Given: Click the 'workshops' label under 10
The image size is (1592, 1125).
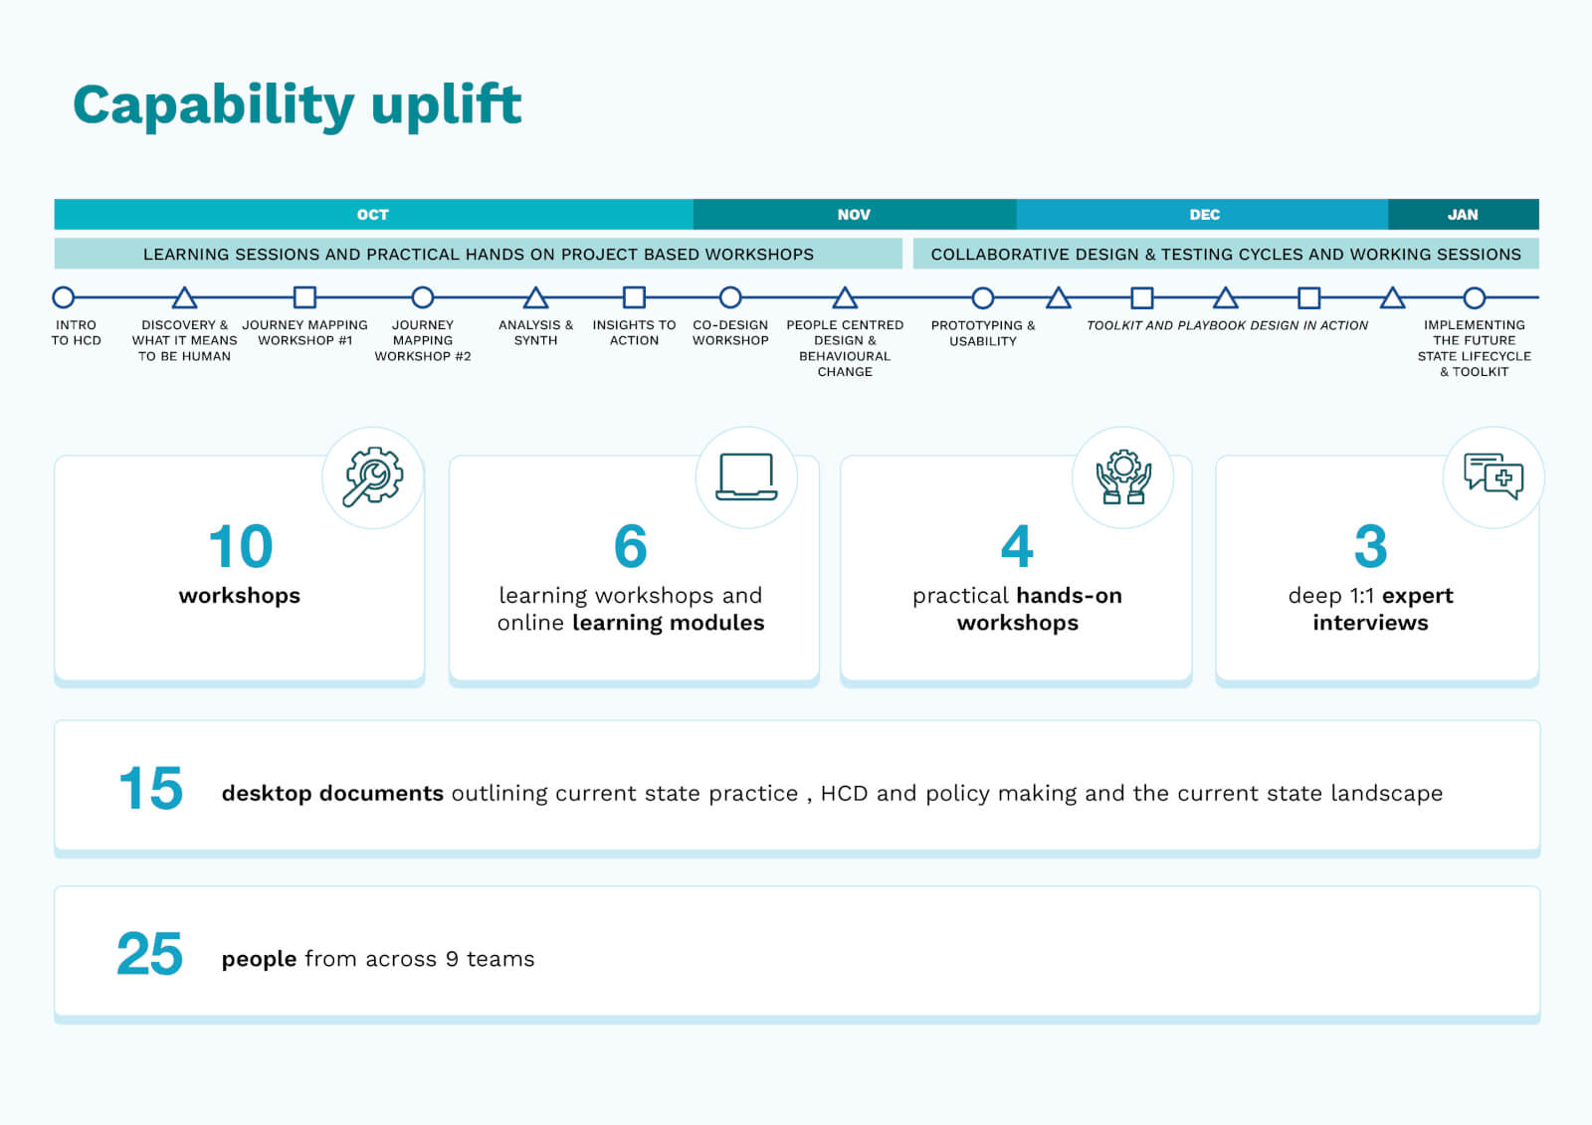Looking at the screenshot, I should (240, 596).
